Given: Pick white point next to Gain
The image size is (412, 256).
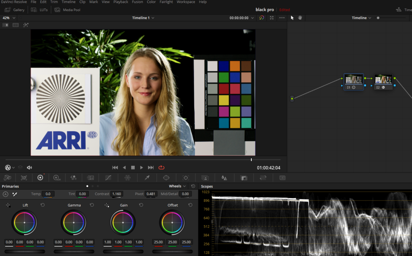Looking at the screenshot, I should click(106, 205).
